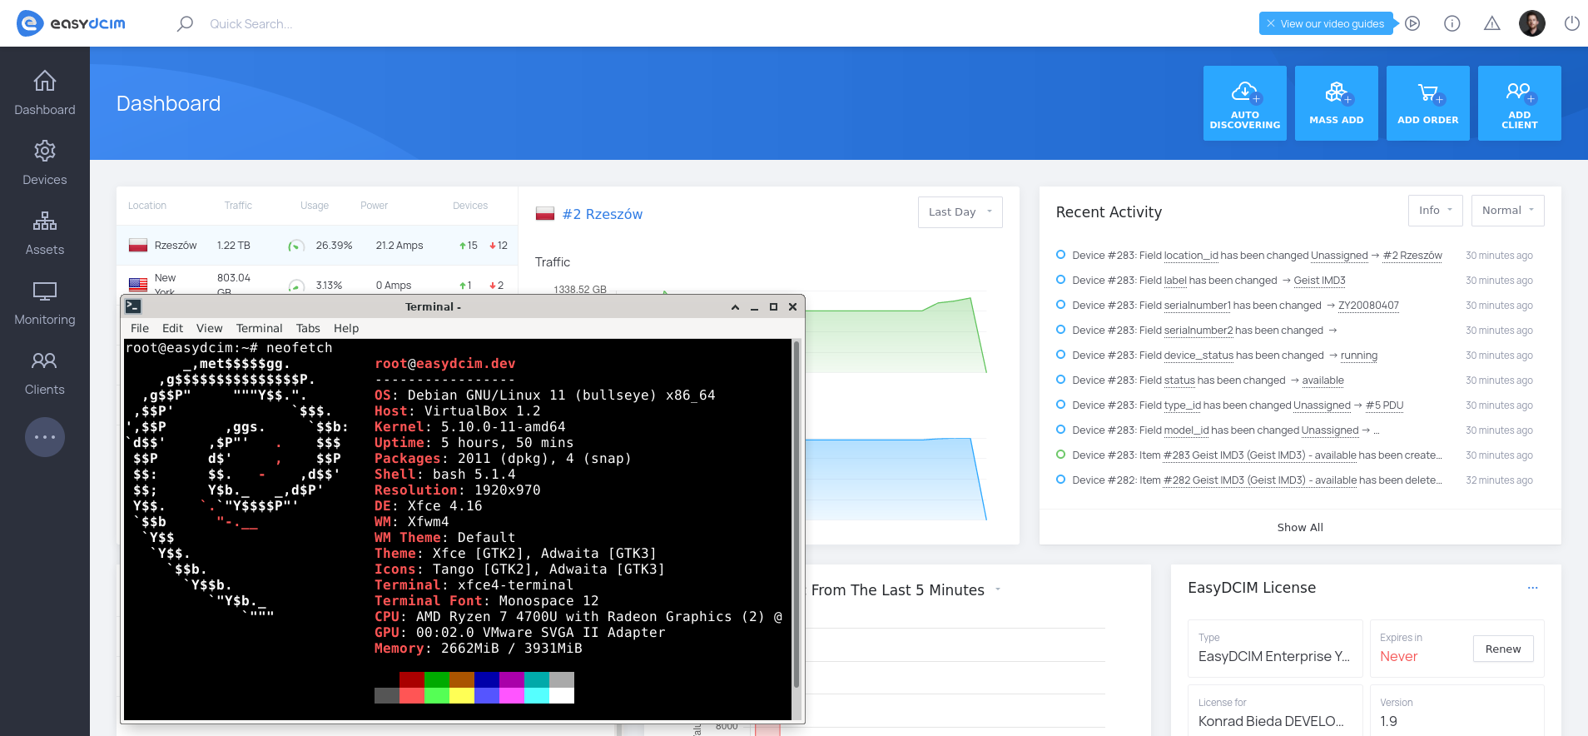Open the user avatar menu
The image size is (1588, 736).
[x=1532, y=23]
